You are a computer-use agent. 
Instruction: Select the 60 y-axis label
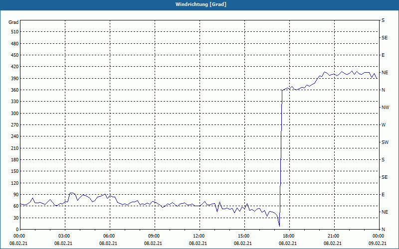coord(16,206)
